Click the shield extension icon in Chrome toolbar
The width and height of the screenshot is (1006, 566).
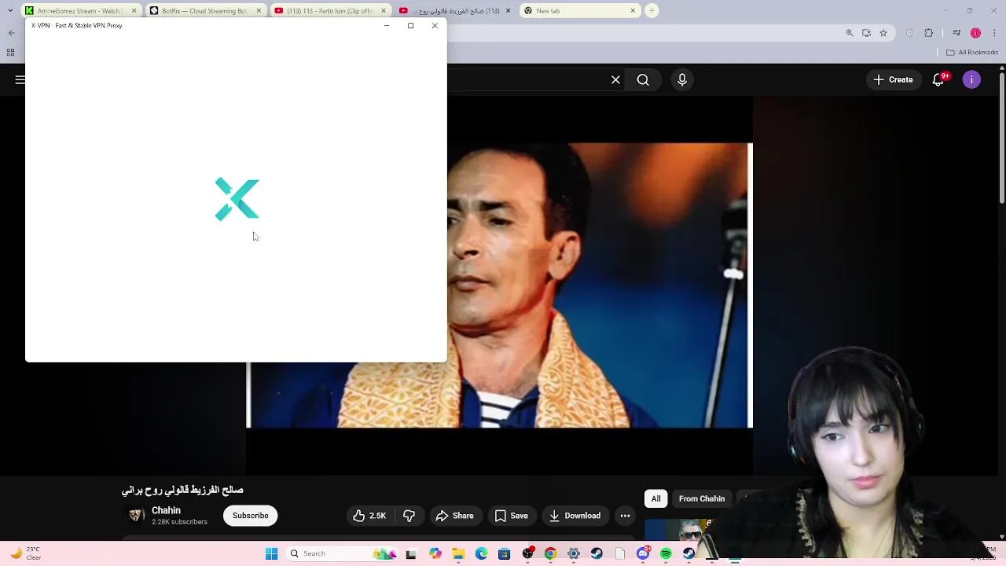tap(910, 33)
